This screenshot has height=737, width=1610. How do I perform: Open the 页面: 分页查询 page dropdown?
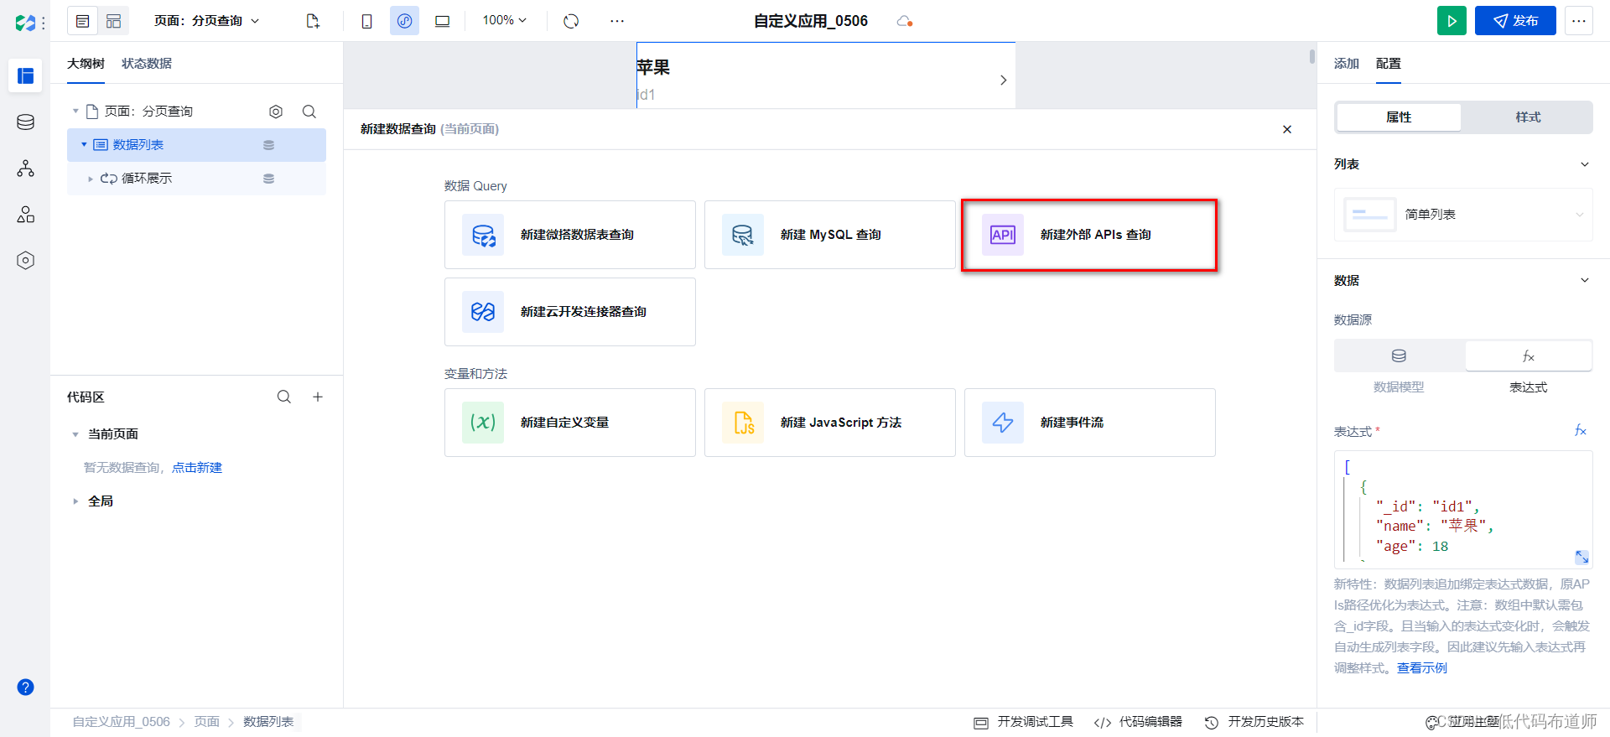click(x=207, y=21)
